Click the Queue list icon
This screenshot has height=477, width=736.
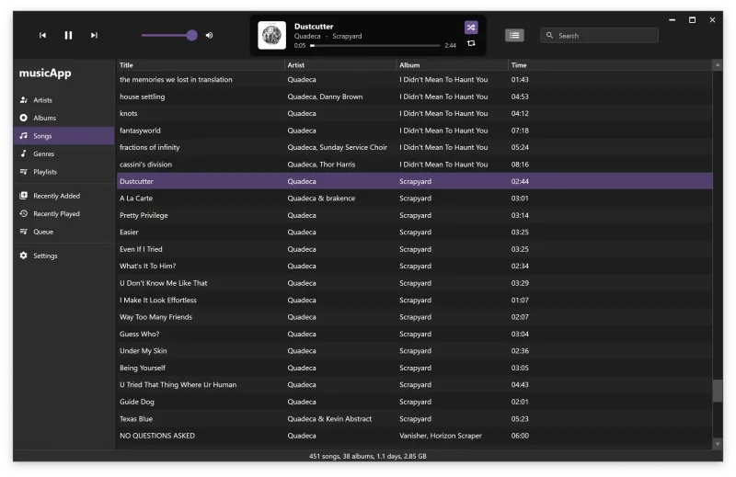click(x=24, y=232)
